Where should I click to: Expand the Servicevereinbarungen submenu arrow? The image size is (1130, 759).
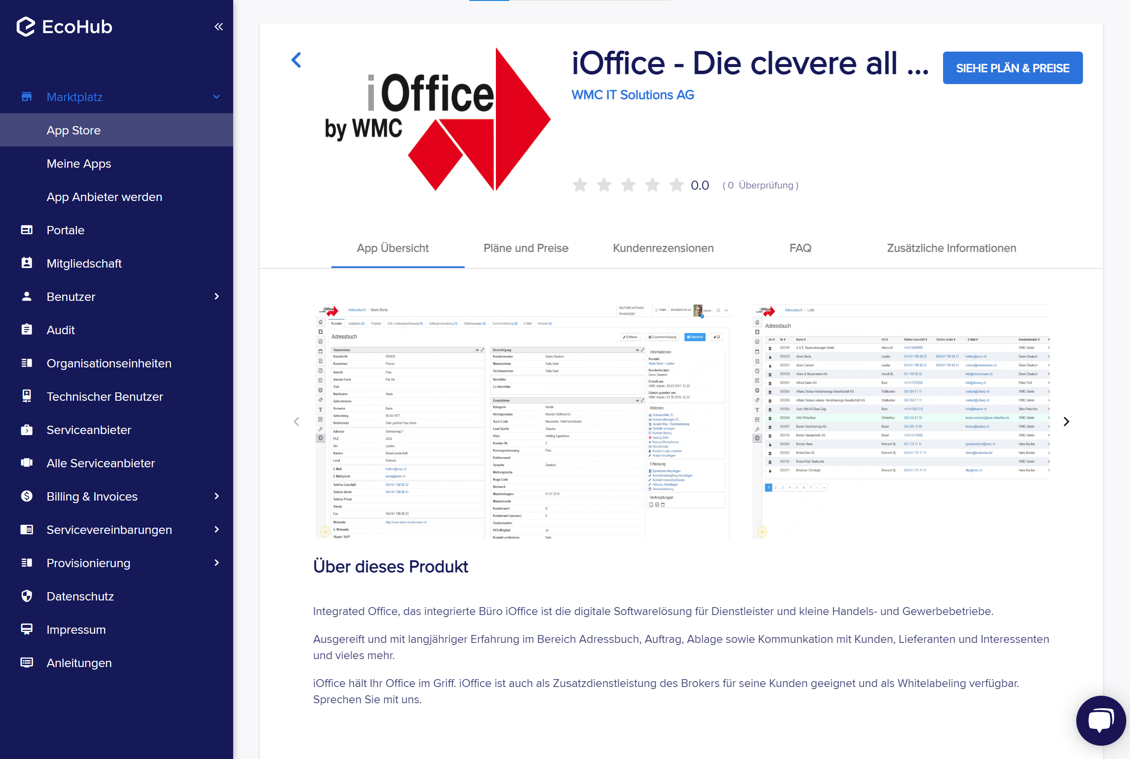[x=217, y=530]
